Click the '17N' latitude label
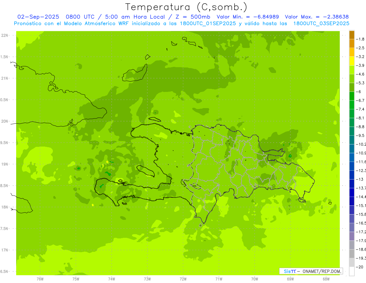Image resolution: width=366 pixels, height=283 pixels. tap(5, 250)
